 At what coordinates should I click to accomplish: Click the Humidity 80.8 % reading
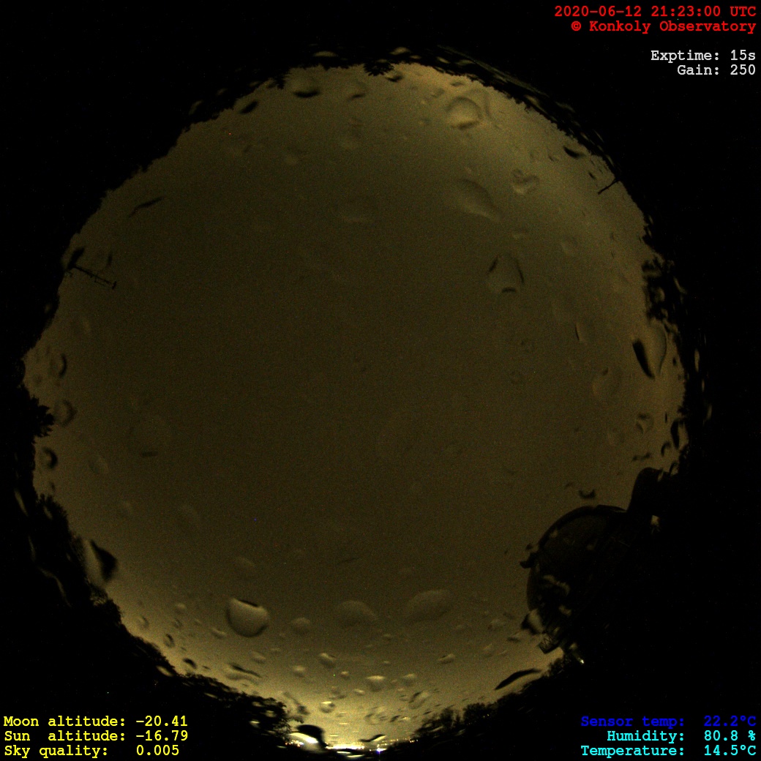point(681,736)
